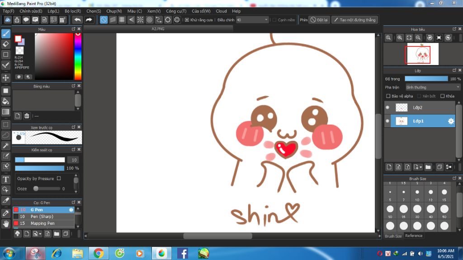Image resolution: width=463 pixels, height=260 pixels.
Task: Turn on curve snap guide
Action: [x=159, y=20]
